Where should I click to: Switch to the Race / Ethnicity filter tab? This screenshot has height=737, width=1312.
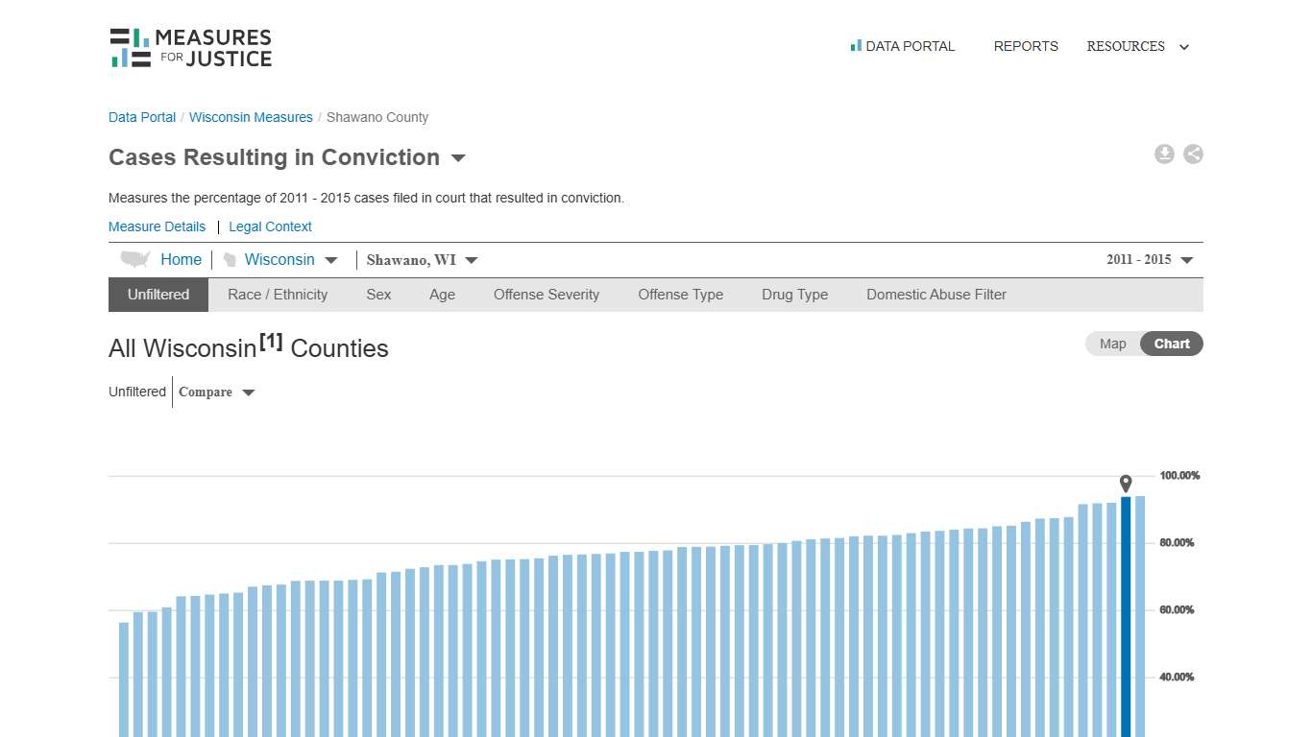tap(277, 295)
